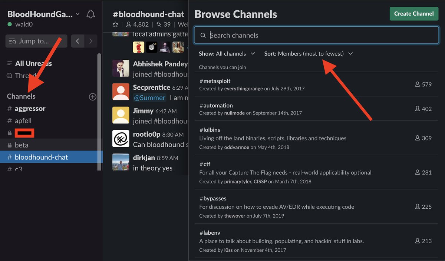
Task: Click the 225 members count for #bypasses
Action: 423,207
